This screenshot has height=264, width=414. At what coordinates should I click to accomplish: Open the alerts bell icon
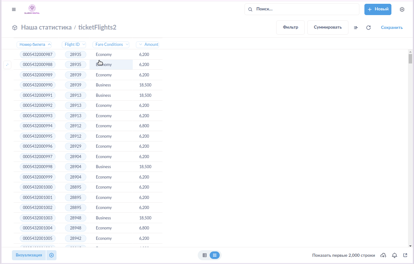point(395,255)
